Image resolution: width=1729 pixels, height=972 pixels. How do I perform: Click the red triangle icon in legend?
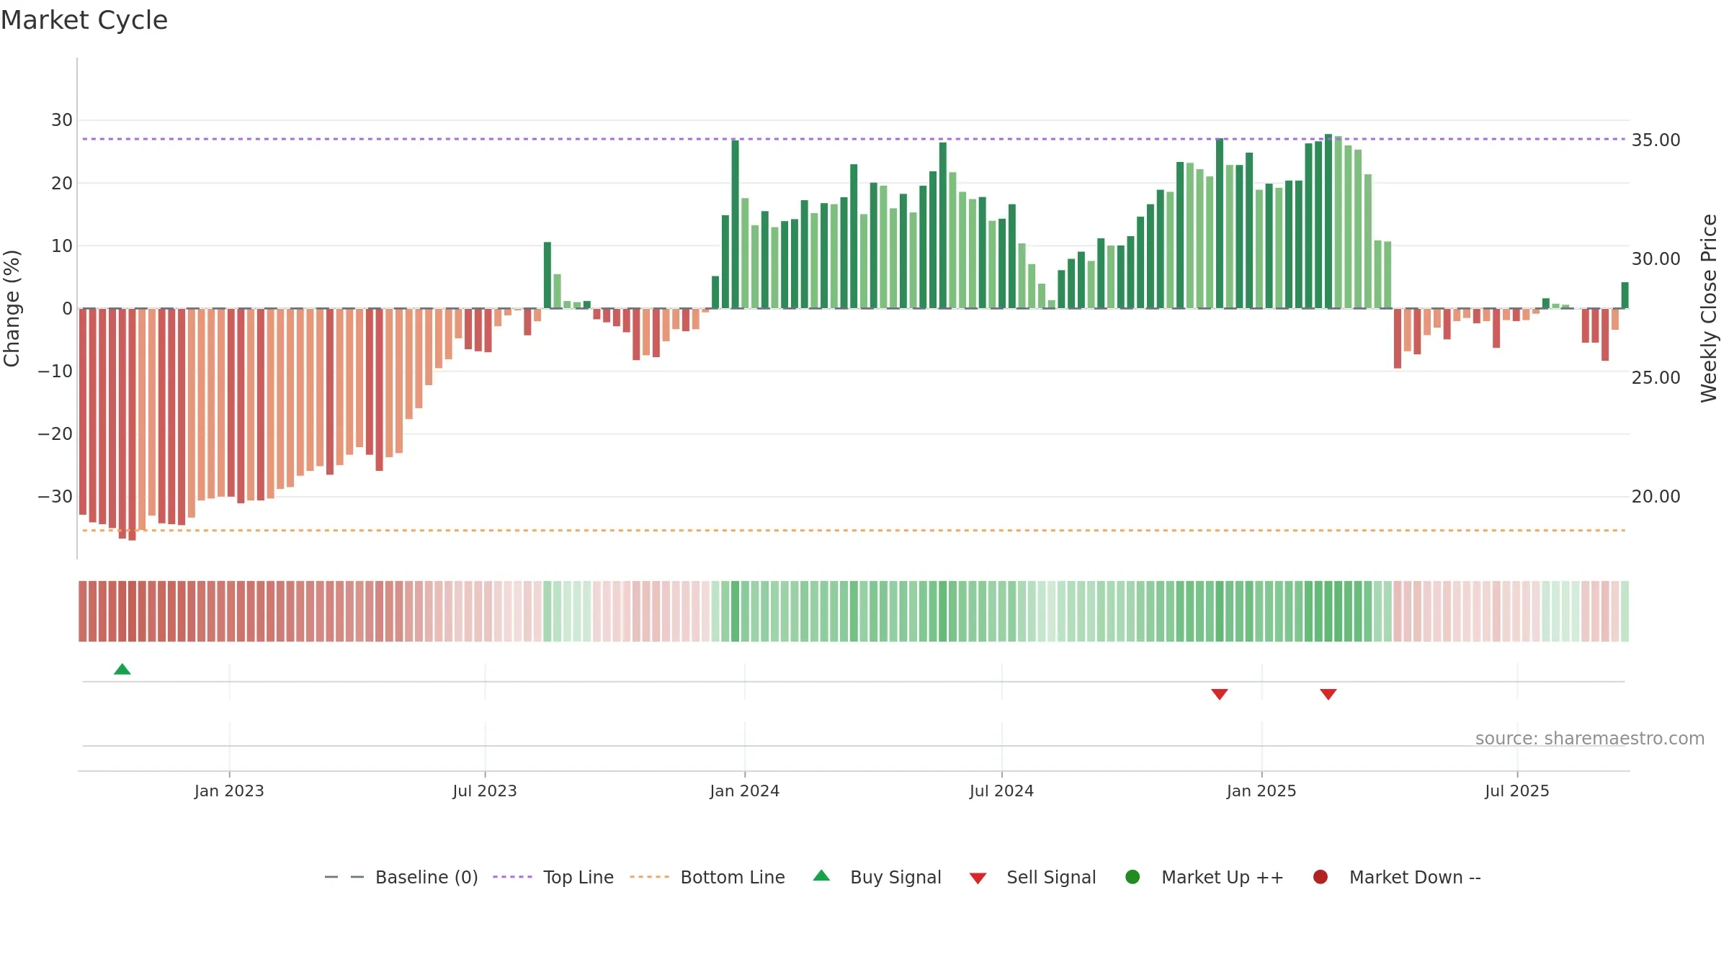[x=978, y=878]
